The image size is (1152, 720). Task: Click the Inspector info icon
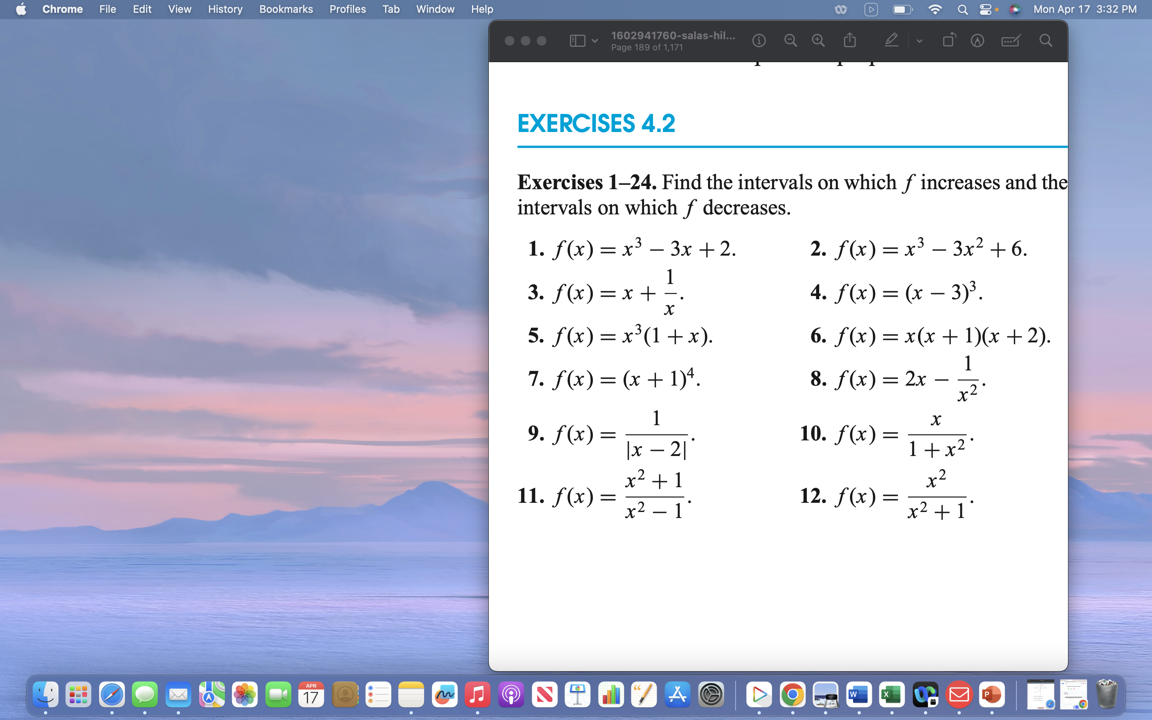(759, 40)
